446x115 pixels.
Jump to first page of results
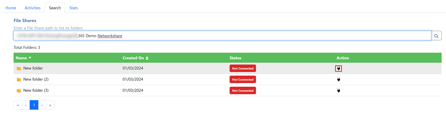(18, 105)
